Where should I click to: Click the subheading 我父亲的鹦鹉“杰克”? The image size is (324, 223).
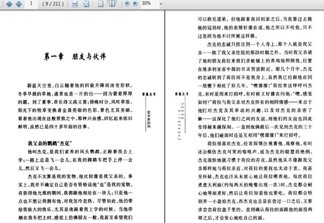click(50, 143)
